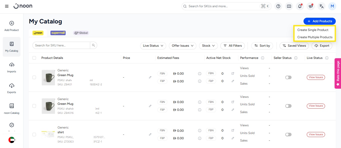Select the shirt product checkbox
This screenshot has height=148, width=341.
pyautogui.click(x=34, y=135)
